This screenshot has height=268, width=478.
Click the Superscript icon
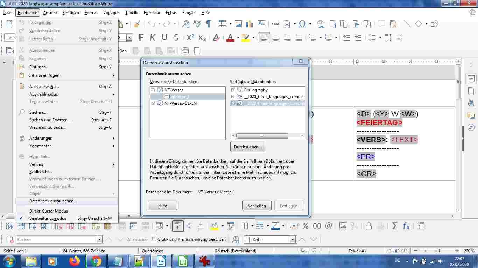tap(190, 37)
